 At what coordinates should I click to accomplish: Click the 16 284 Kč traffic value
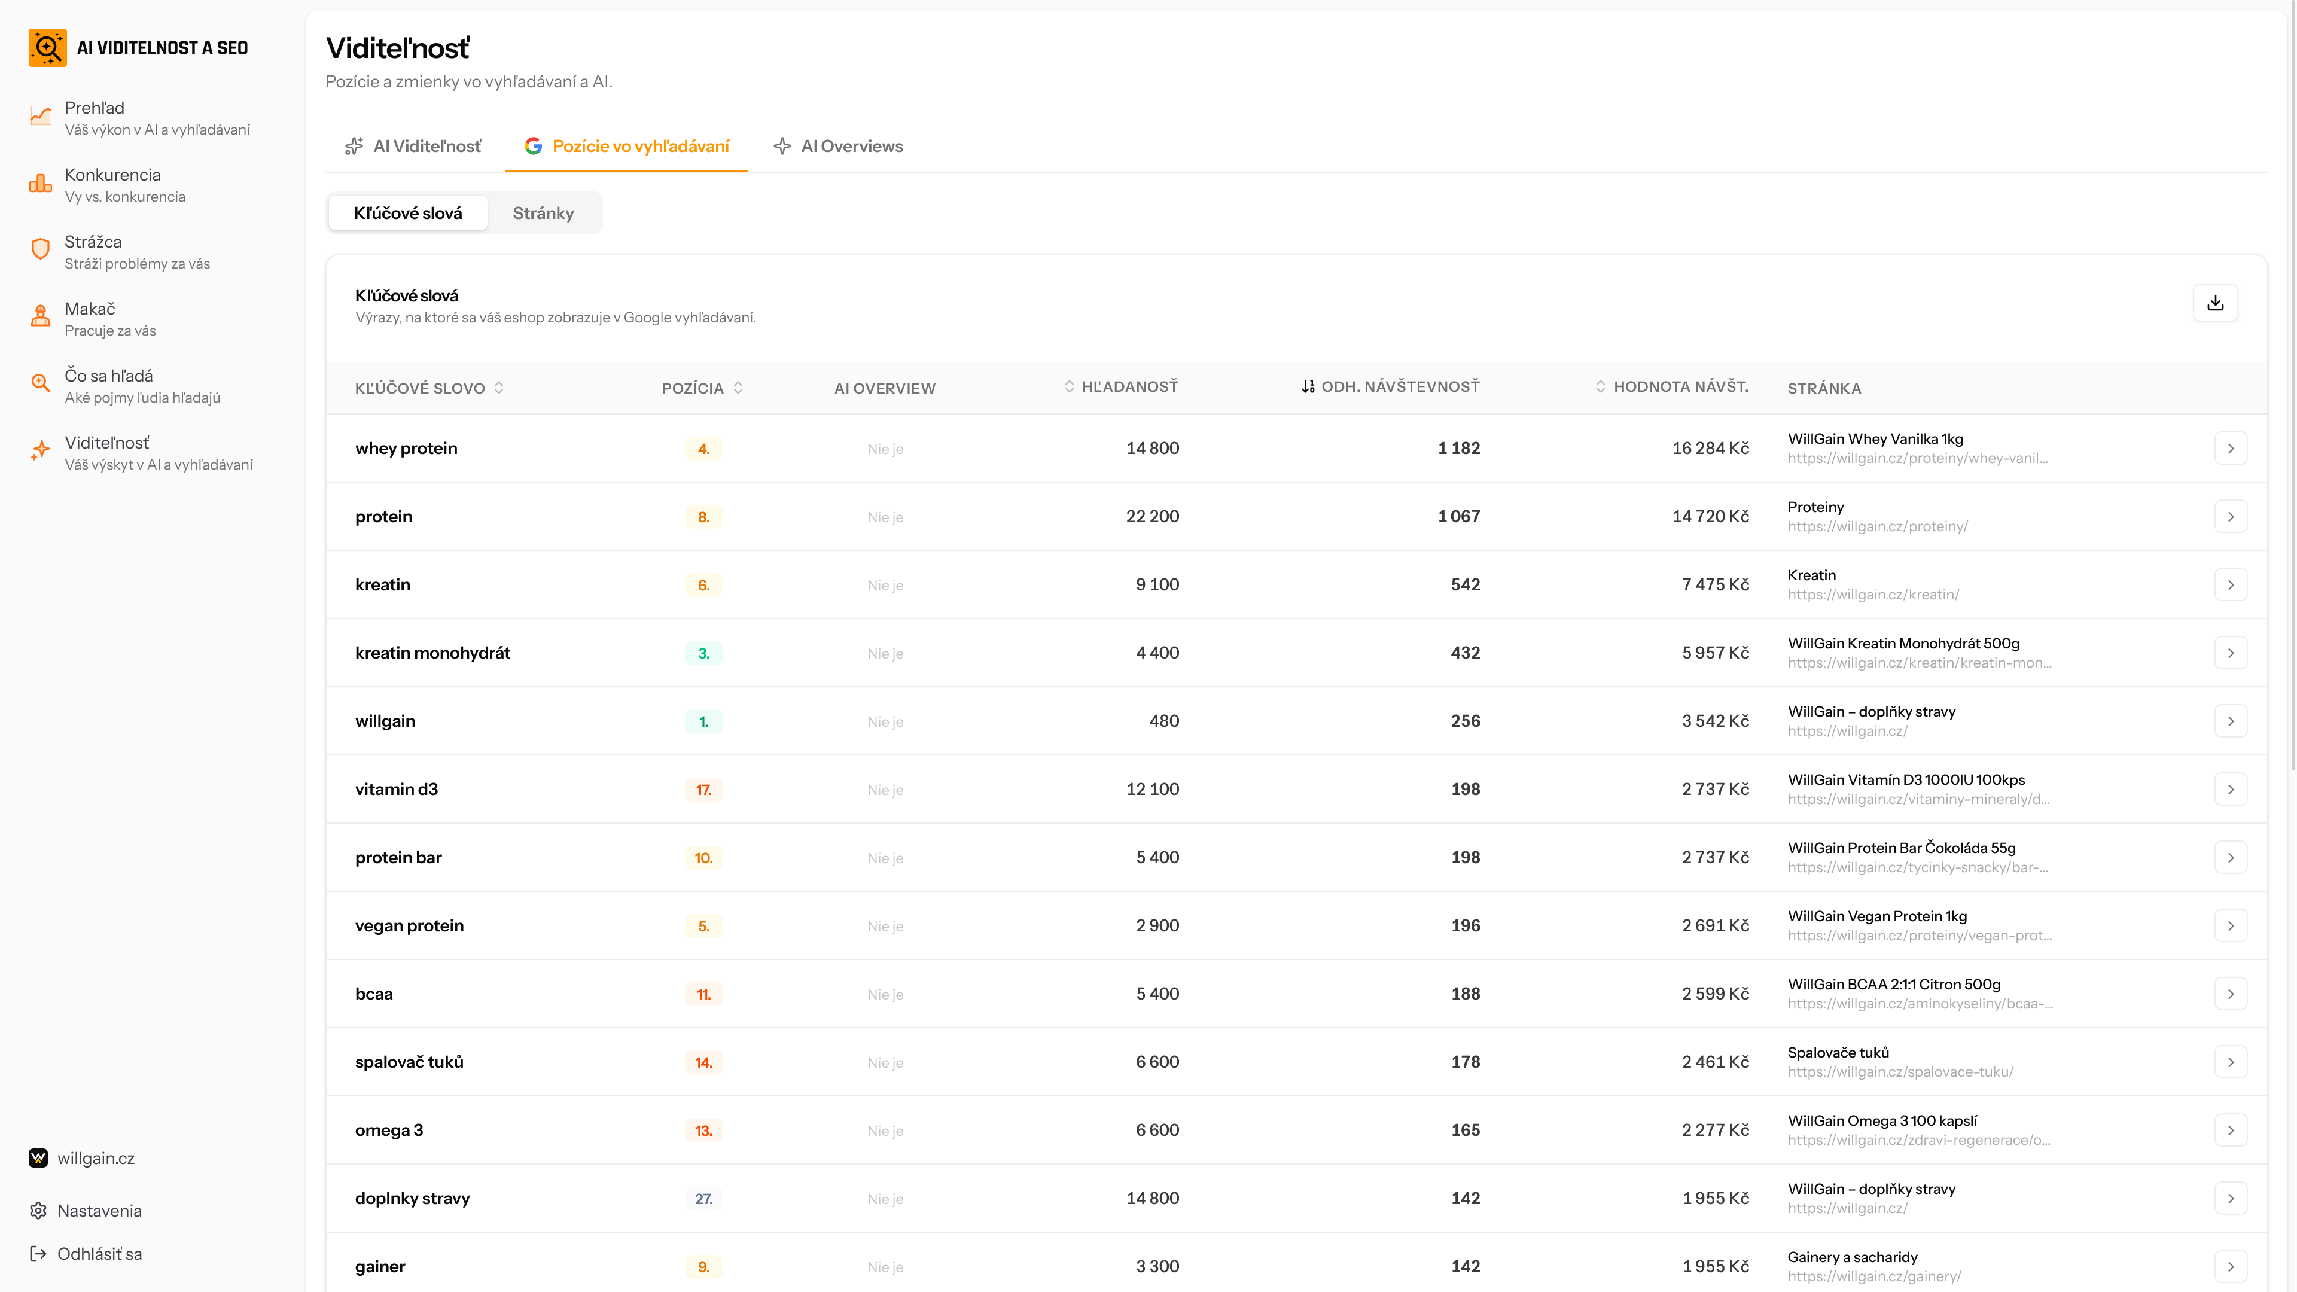pos(1710,447)
